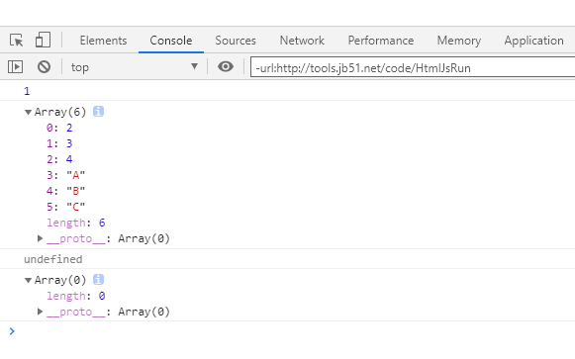575x359 pixels.
Task: Click info badge next to Array(0)
Action: [98, 280]
